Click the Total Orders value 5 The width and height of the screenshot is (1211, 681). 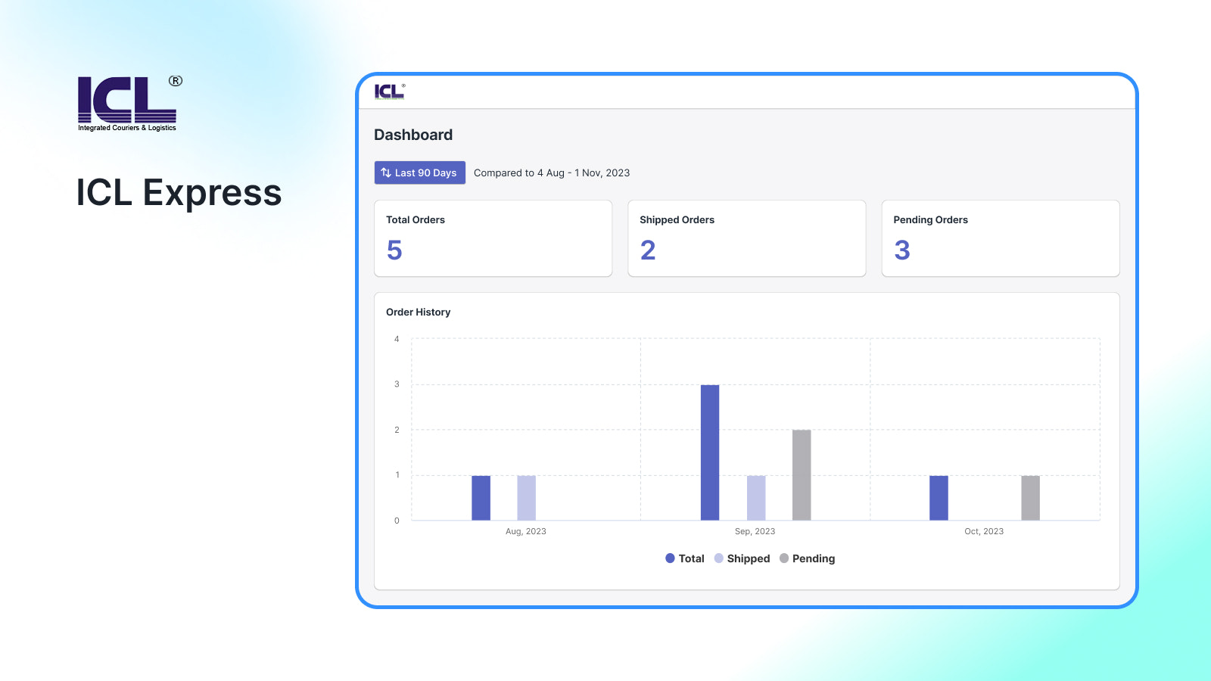point(394,250)
